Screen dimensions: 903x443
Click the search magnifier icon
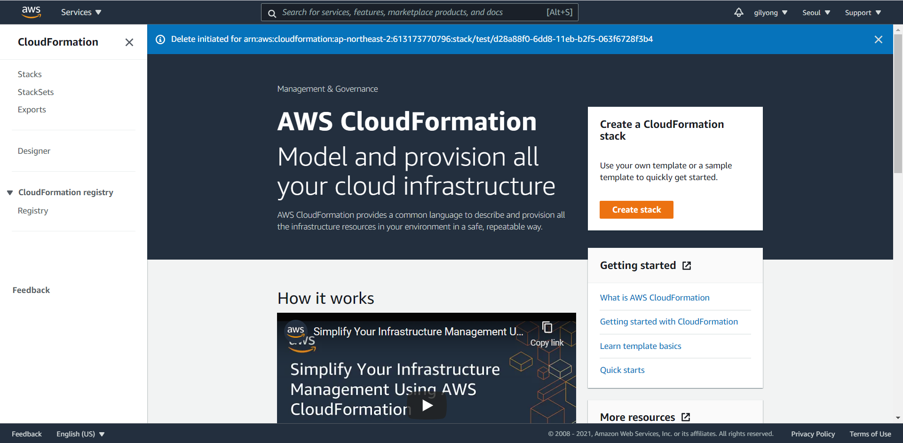(x=272, y=13)
